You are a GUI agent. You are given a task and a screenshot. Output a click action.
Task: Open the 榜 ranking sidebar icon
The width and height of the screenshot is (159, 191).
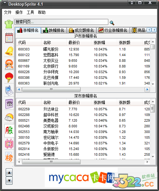9,157
